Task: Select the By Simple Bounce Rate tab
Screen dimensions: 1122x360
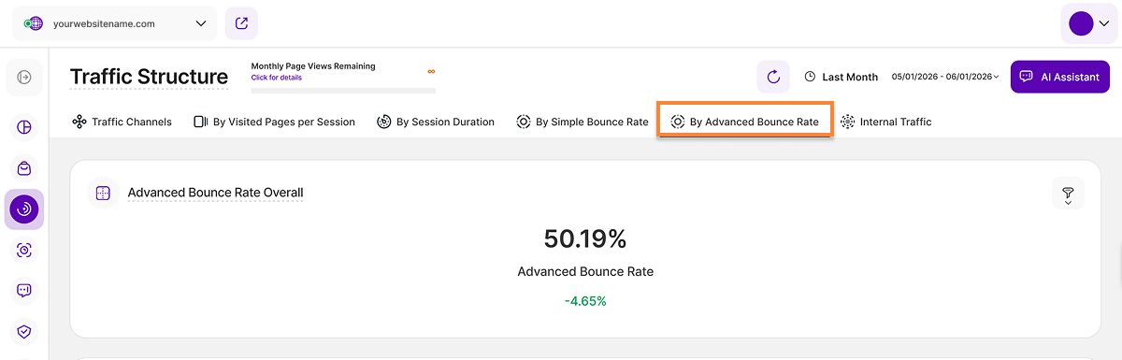Action: pos(582,122)
